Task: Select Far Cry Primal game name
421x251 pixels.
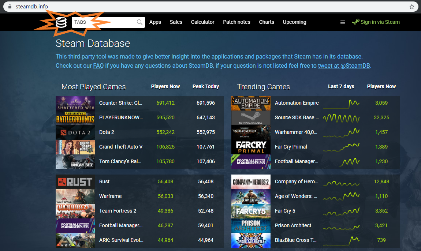Action: [291, 147]
